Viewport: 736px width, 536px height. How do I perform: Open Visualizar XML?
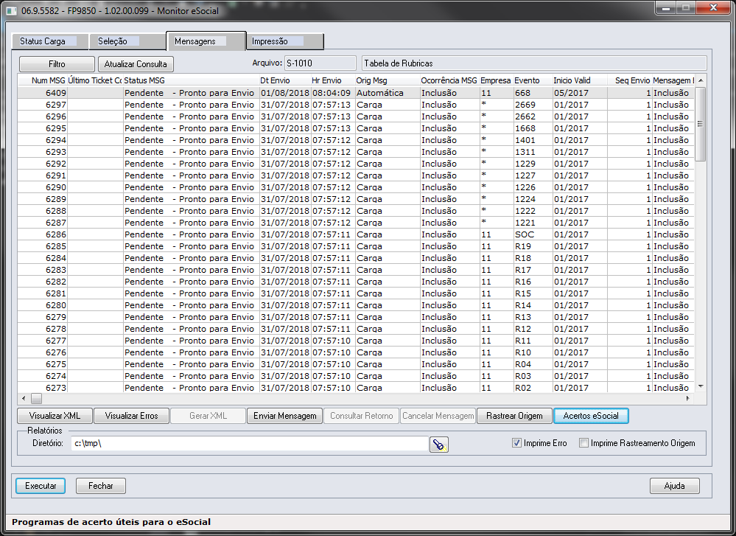coord(55,416)
